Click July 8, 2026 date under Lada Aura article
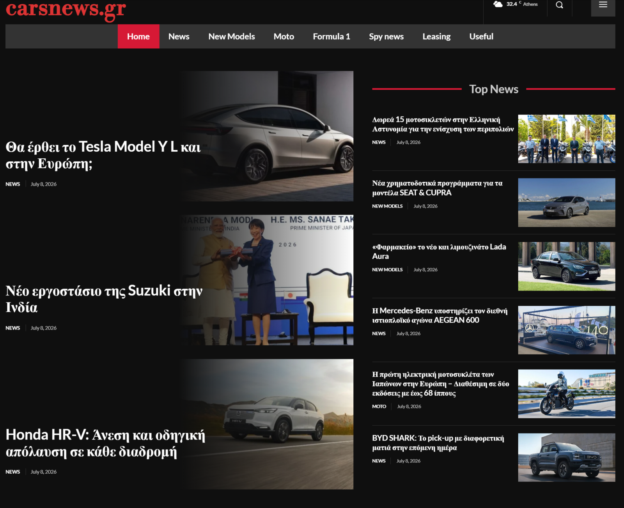This screenshot has width=624, height=508. (425, 269)
